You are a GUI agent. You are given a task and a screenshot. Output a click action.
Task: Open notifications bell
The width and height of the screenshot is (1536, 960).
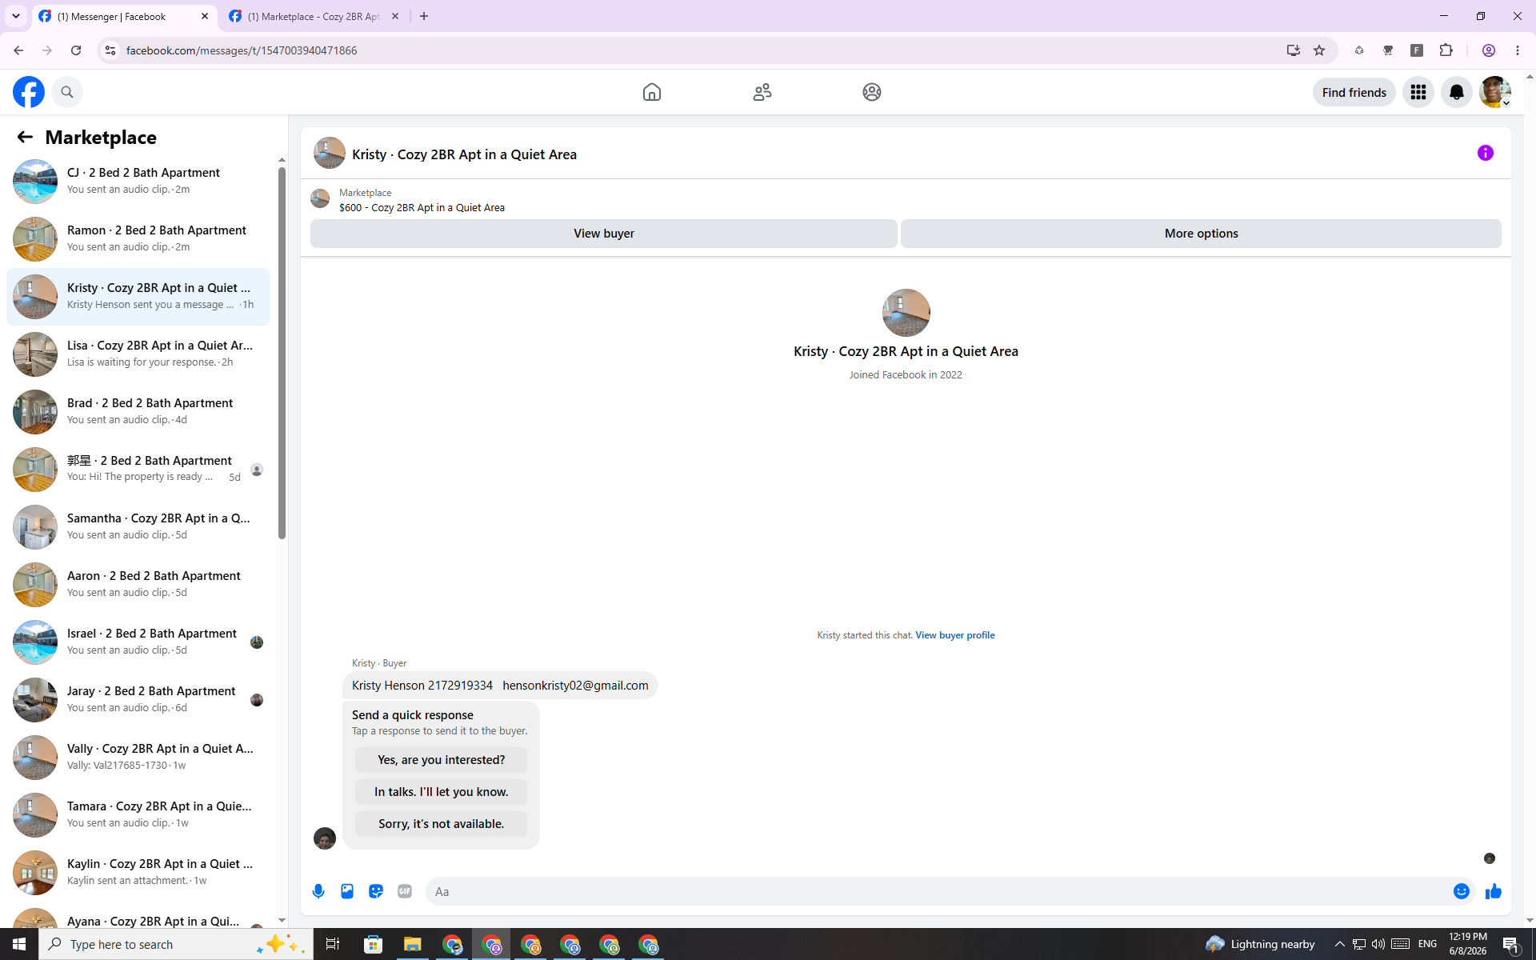1457,92
